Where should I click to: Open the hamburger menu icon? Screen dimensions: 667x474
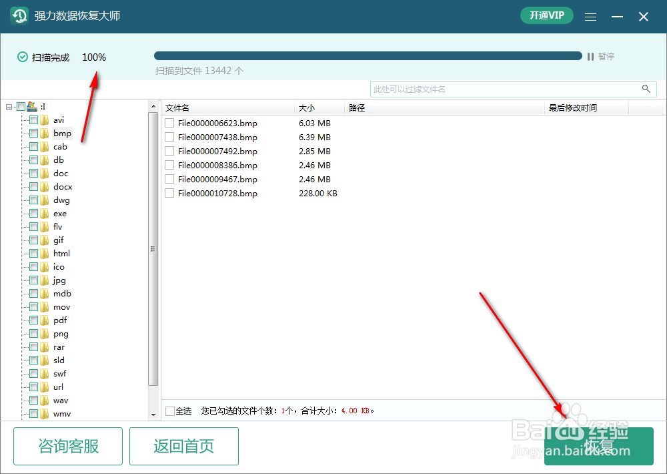590,17
